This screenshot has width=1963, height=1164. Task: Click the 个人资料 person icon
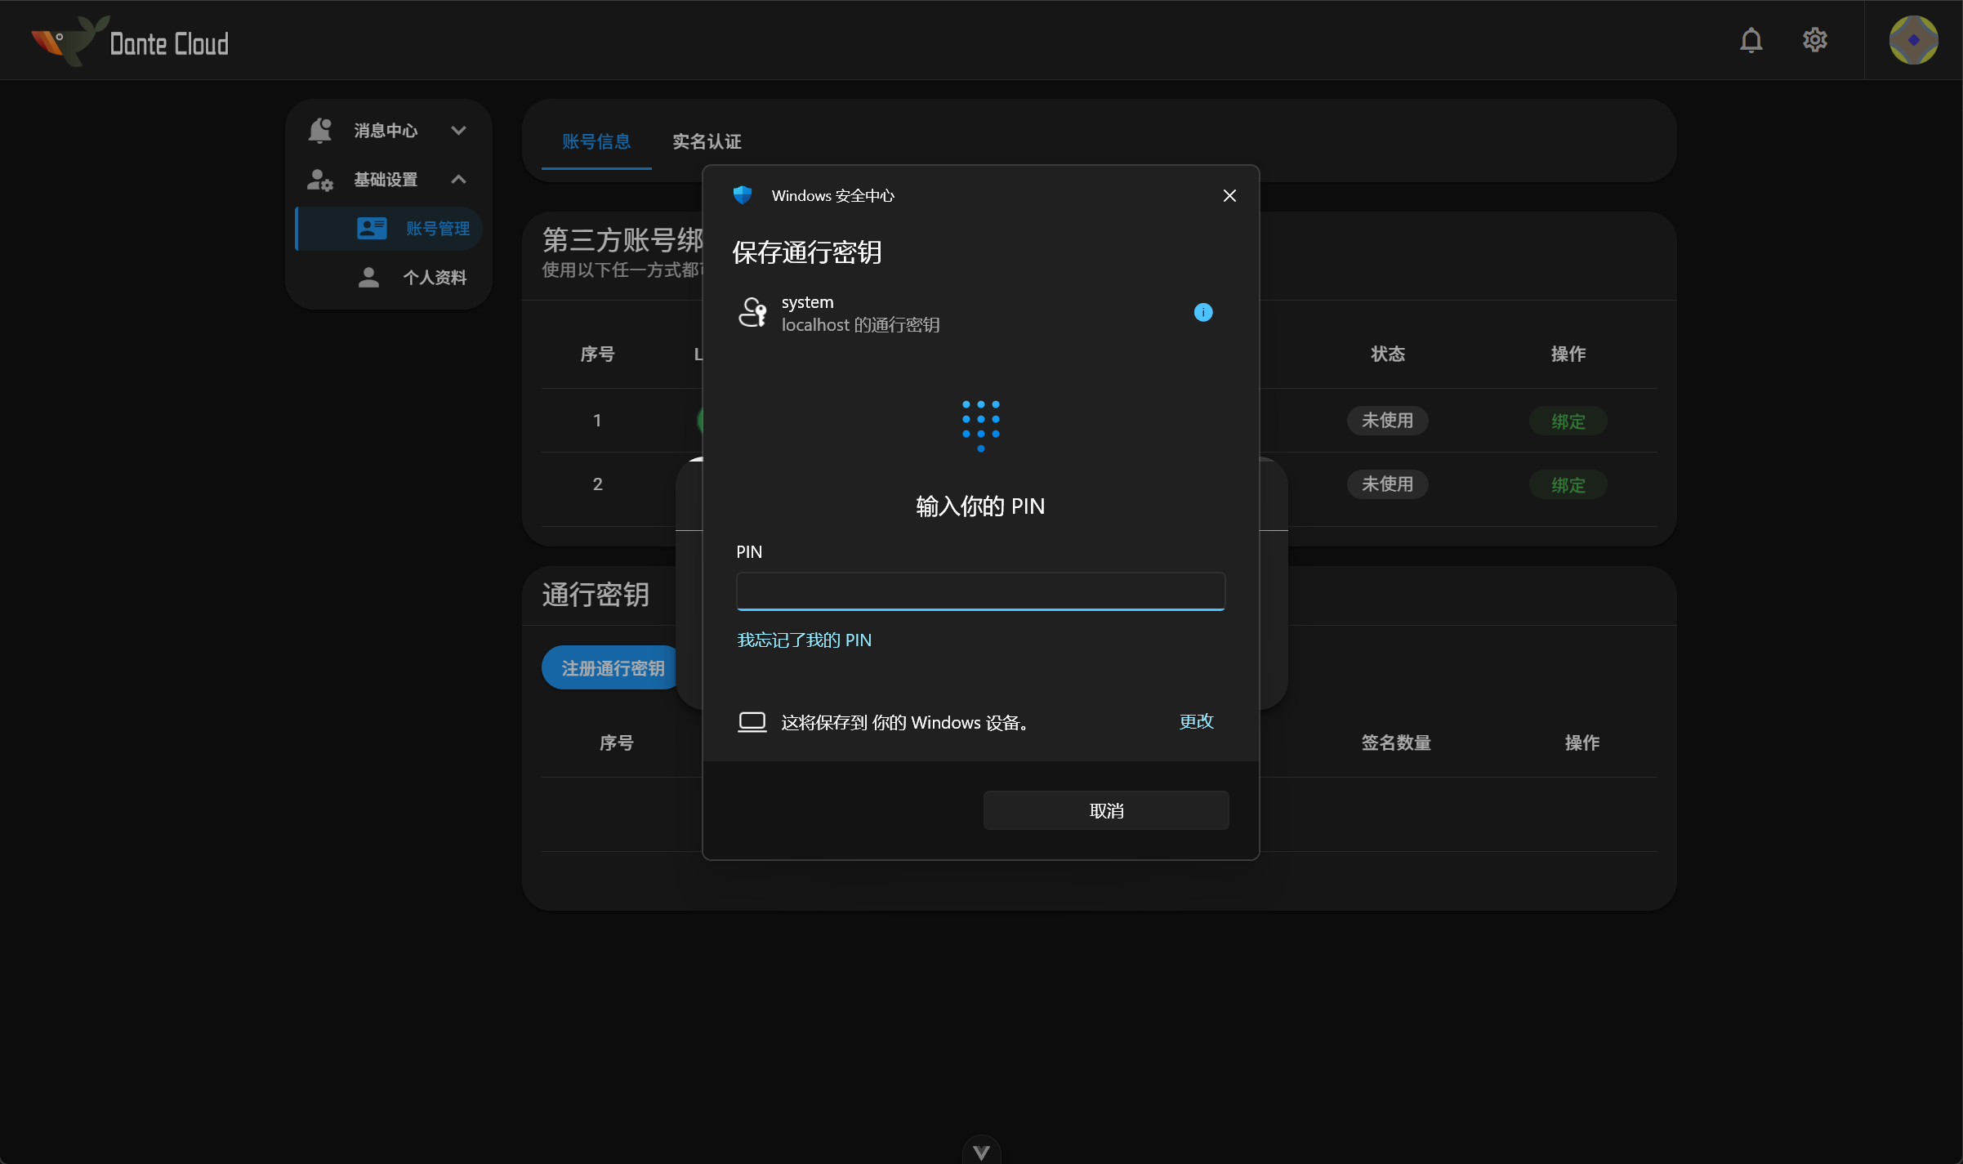click(368, 277)
